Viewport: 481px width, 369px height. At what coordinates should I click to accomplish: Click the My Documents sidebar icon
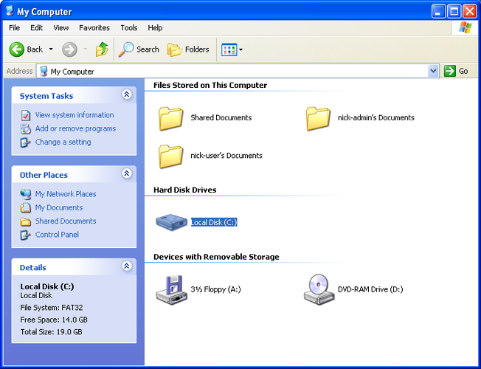[26, 208]
